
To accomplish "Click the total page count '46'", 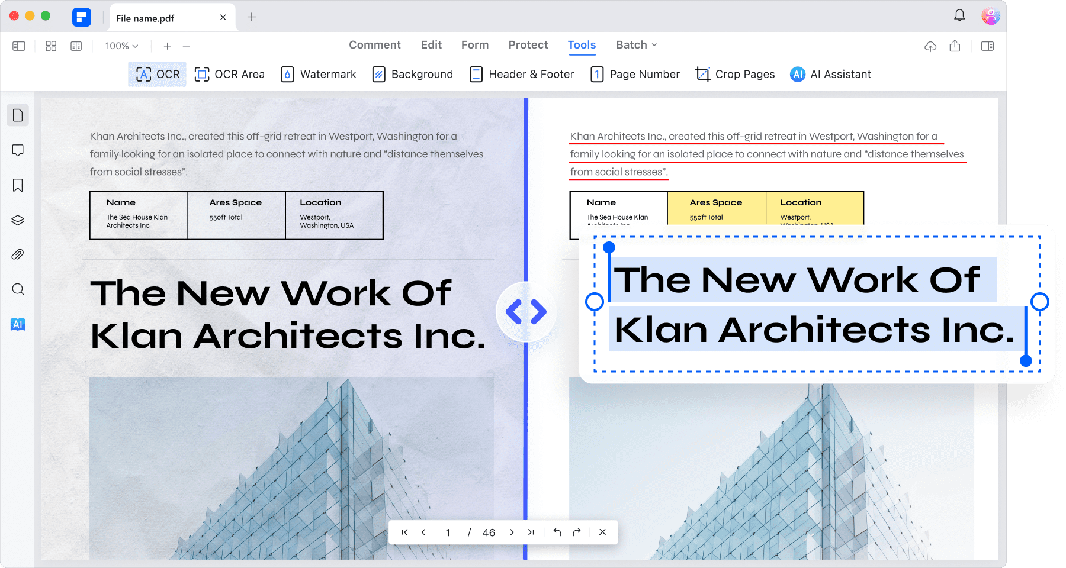I will (x=489, y=532).
